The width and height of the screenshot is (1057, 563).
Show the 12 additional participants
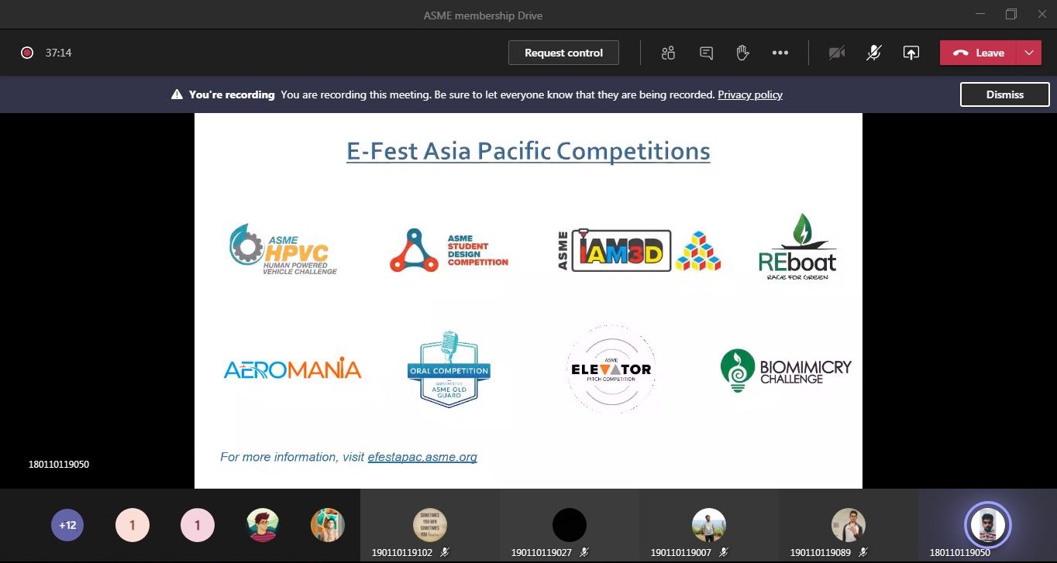pos(67,525)
